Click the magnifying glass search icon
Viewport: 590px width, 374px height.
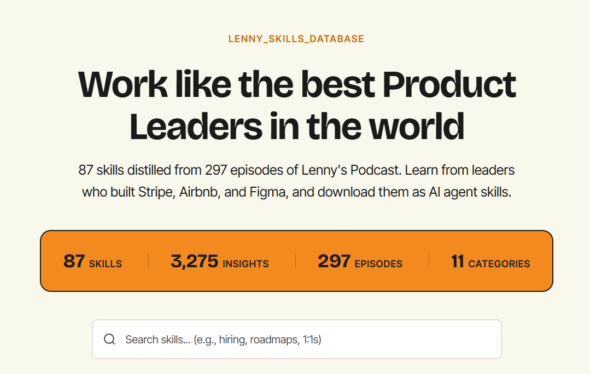pos(109,340)
